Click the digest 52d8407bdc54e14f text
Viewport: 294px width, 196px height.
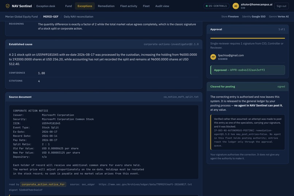click(26, 190)
